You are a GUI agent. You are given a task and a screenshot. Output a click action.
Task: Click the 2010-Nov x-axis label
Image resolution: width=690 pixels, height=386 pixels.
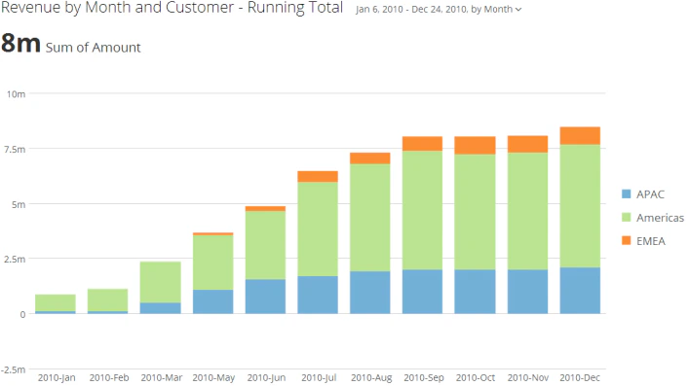point(528,377)
